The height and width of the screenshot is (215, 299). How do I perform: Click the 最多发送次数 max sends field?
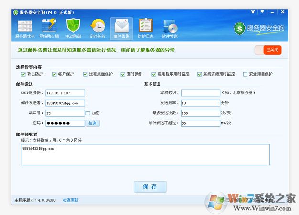201,113
